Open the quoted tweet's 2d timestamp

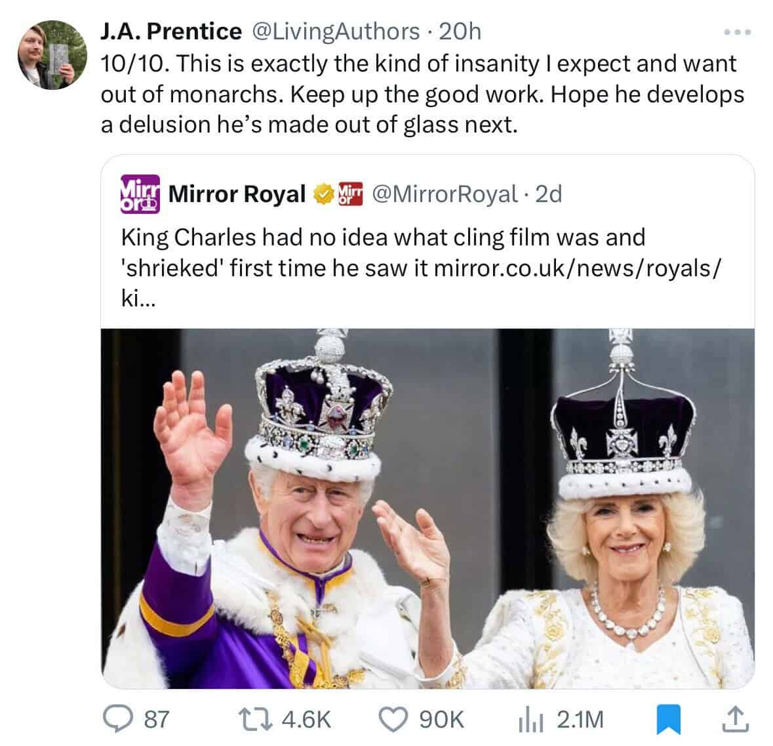point(549,194)
